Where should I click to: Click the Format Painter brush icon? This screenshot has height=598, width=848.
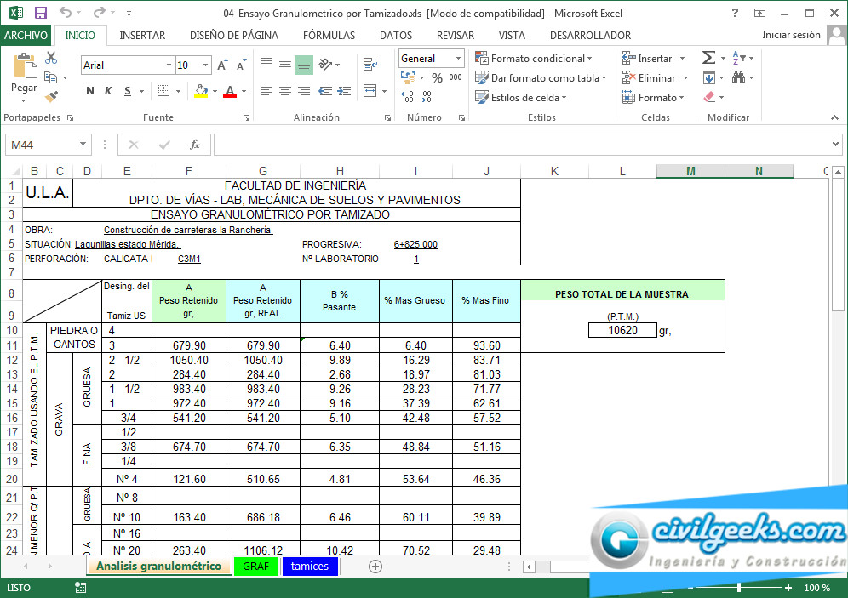(51, 97)
